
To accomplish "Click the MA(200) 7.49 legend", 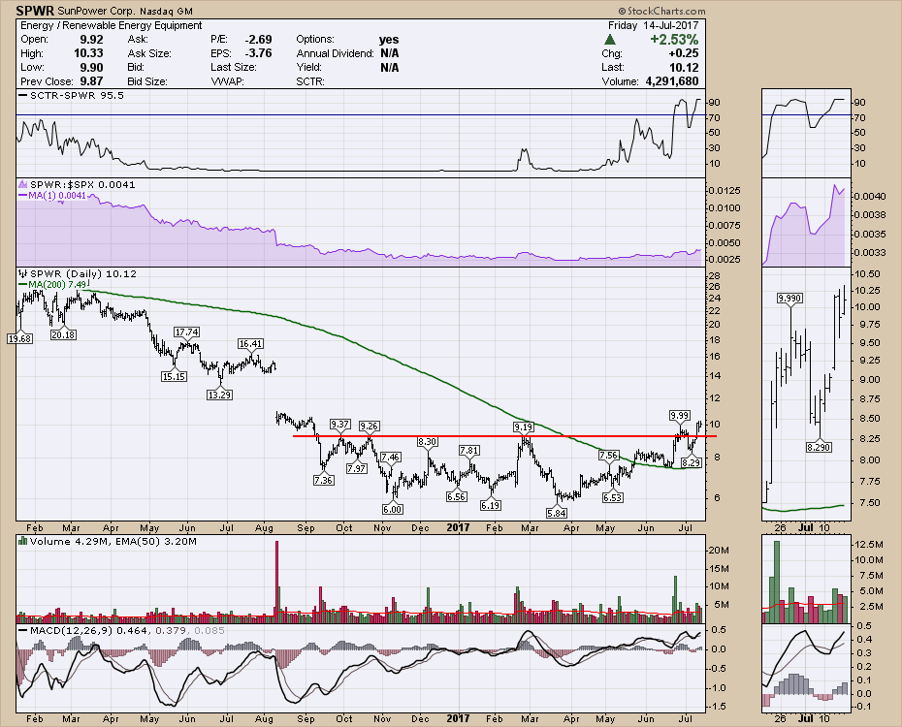I will [53, 284].
